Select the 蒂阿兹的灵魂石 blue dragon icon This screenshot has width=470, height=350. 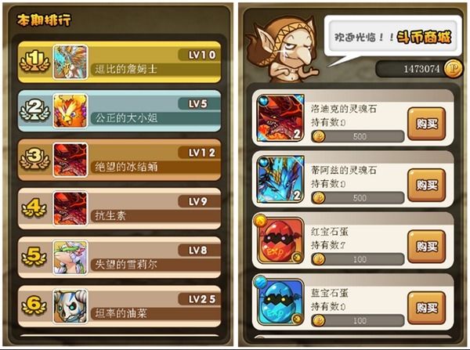click(x=280, y=179)
